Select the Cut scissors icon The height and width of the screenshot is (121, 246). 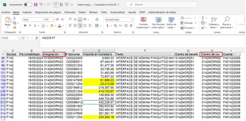14,18
